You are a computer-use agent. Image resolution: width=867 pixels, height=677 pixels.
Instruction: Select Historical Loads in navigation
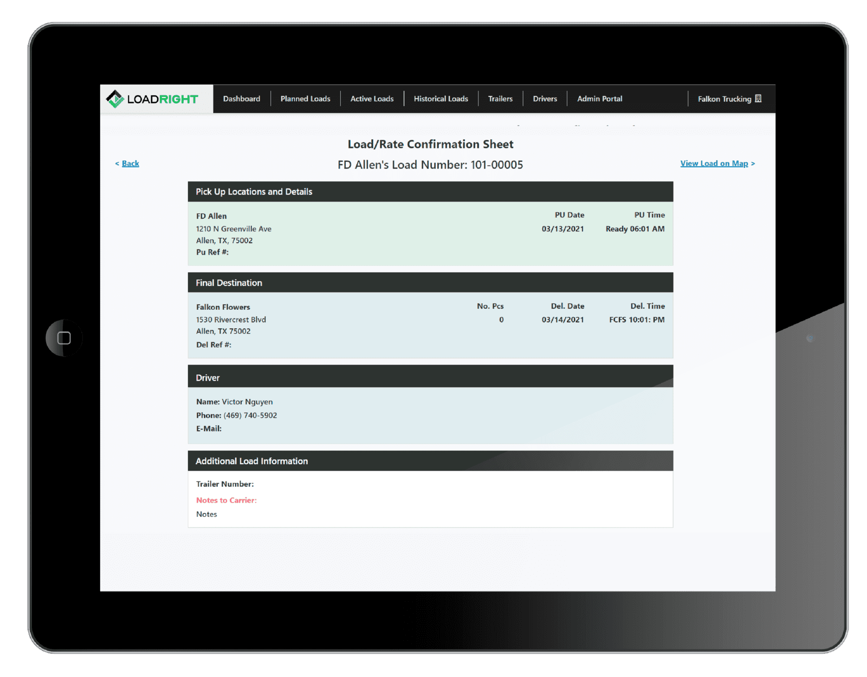pos(441,99)
